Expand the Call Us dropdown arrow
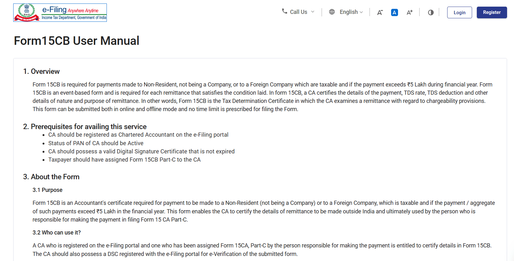The height and width of the screenshot is (261, 514). pyautogui.click(x=313, y=12)
